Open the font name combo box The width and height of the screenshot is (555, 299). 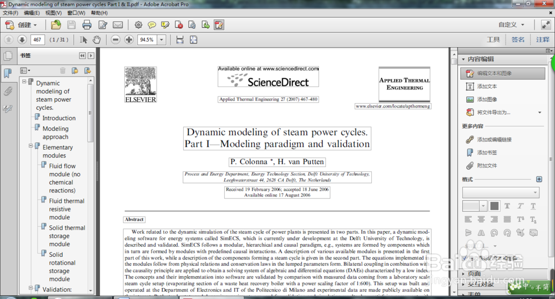click(x=501, y=192)
